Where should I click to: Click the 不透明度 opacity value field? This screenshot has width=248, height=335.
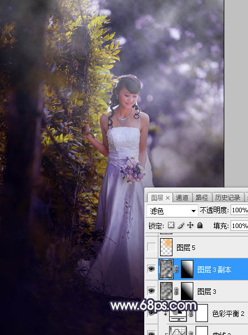click(240, 210)
